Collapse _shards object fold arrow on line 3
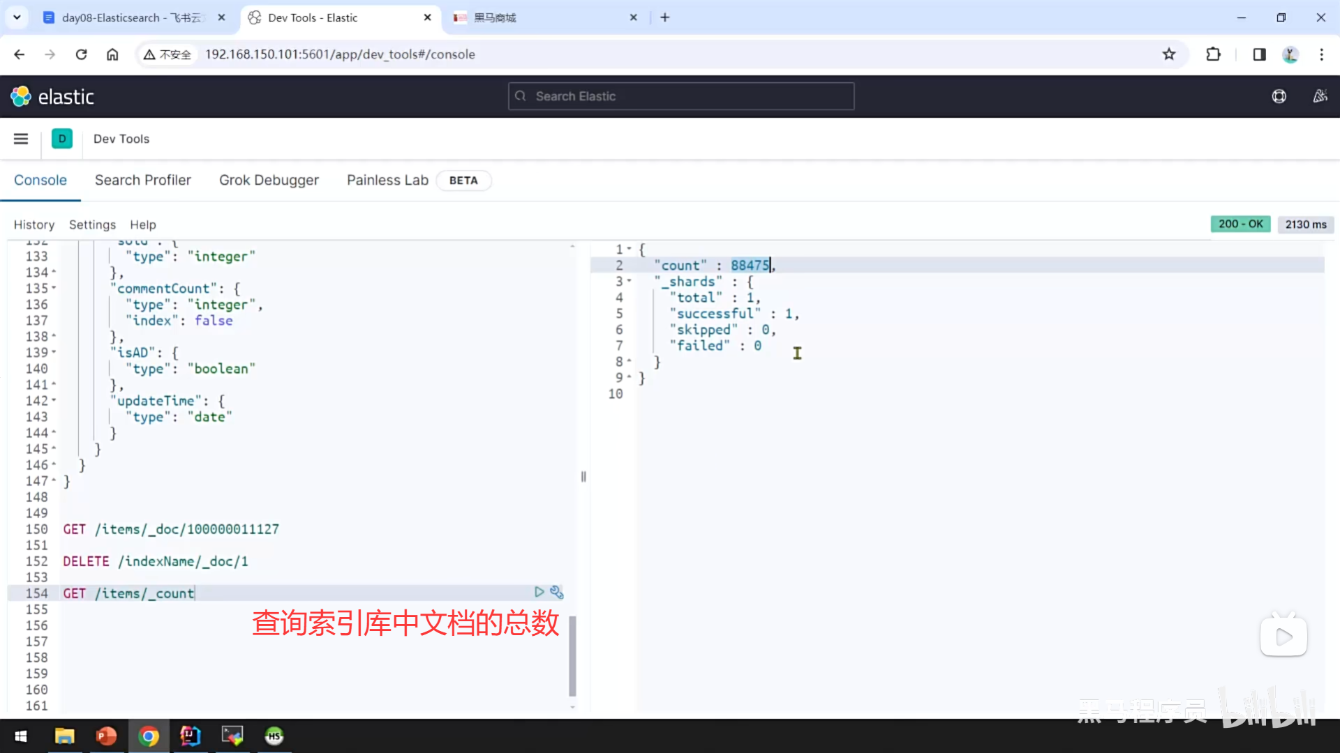The height and width of the screenshot is (753, 1340). pyautogui.click(x=629, y=281)
